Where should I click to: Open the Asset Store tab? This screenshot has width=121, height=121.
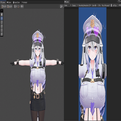point(16,2)
